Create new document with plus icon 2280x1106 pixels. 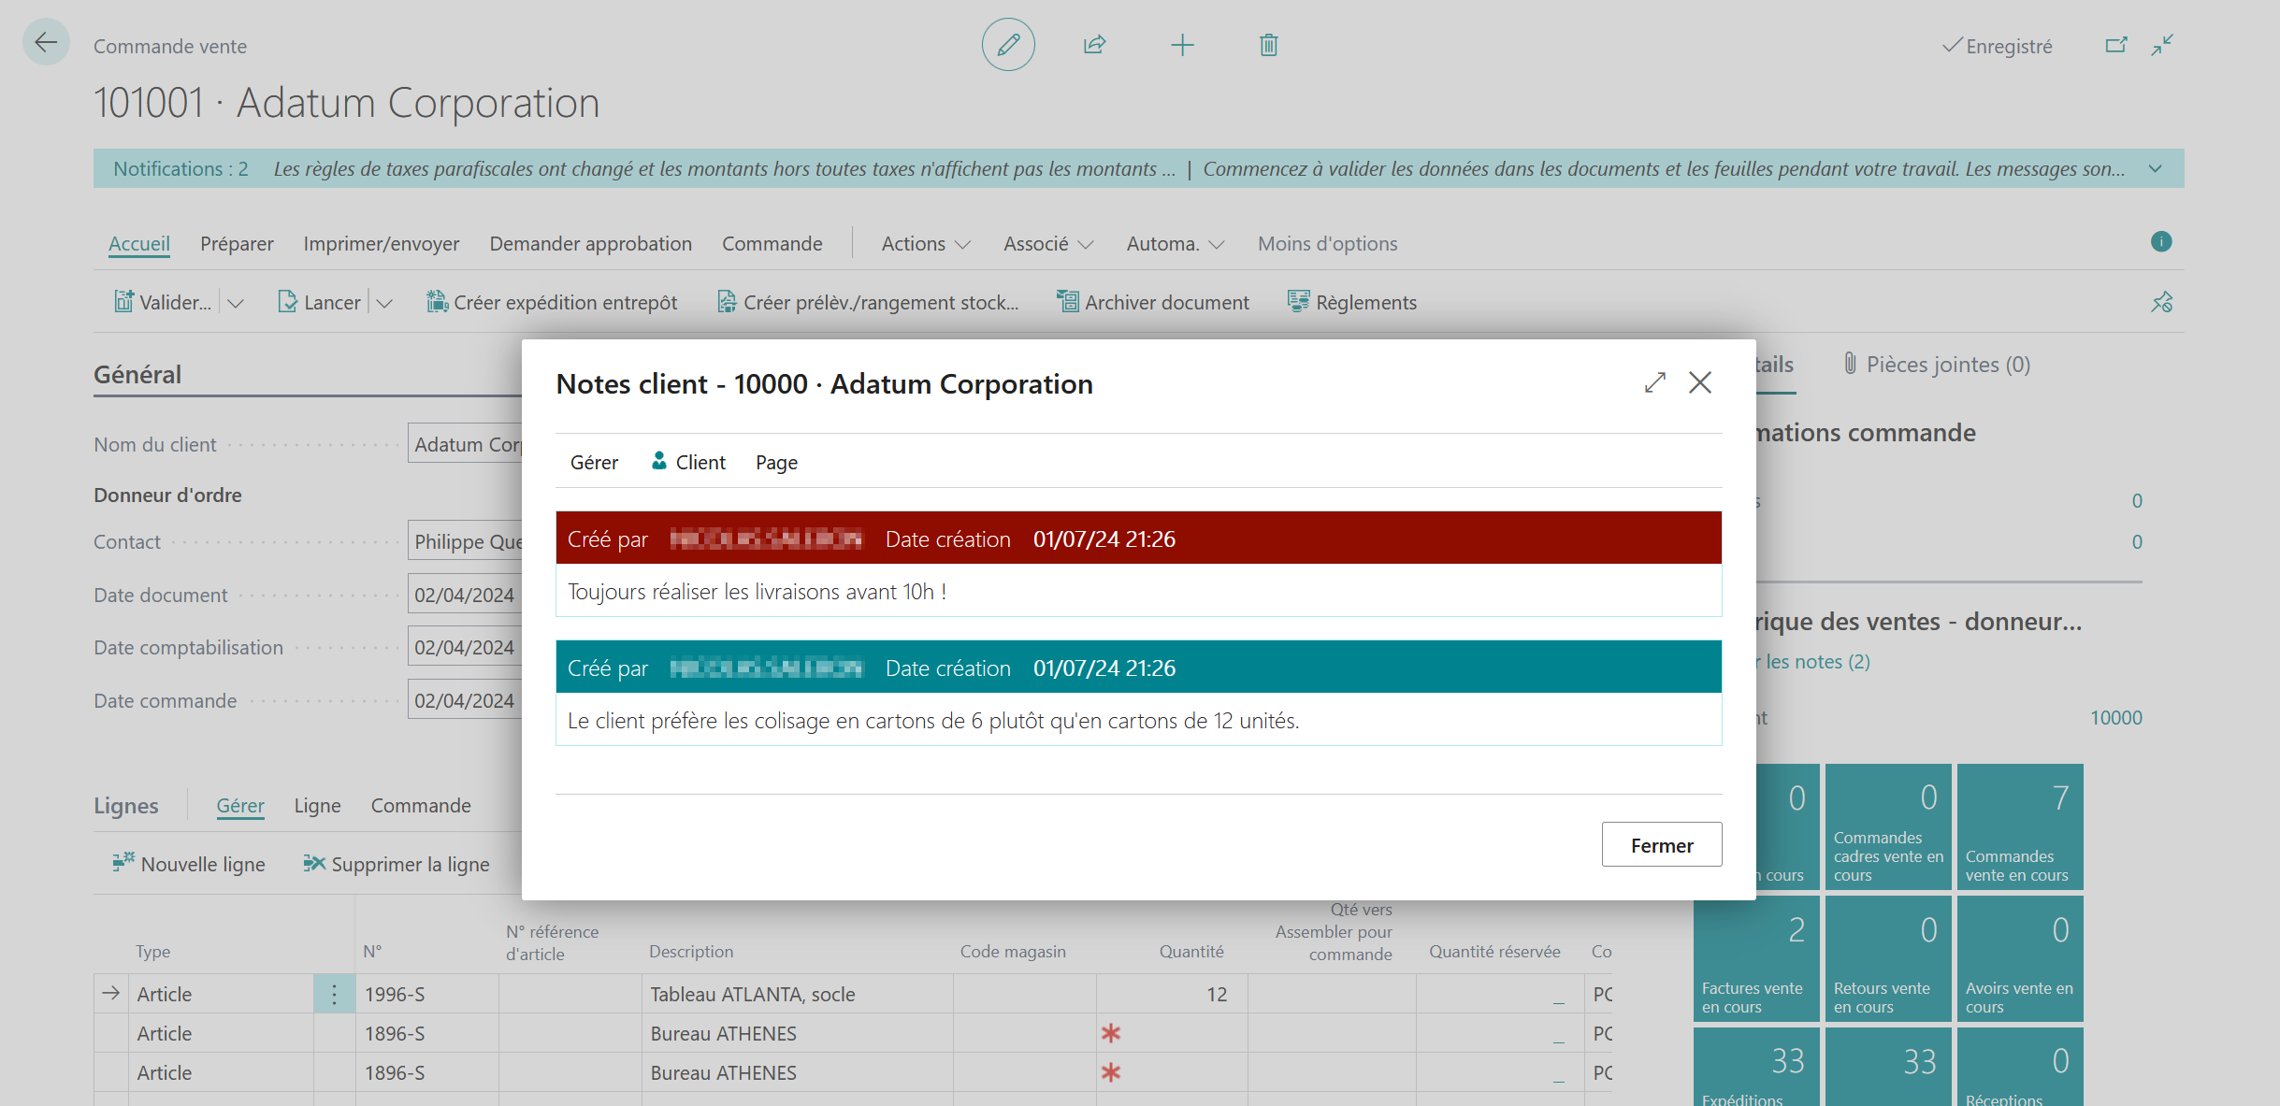[1182, 45]
